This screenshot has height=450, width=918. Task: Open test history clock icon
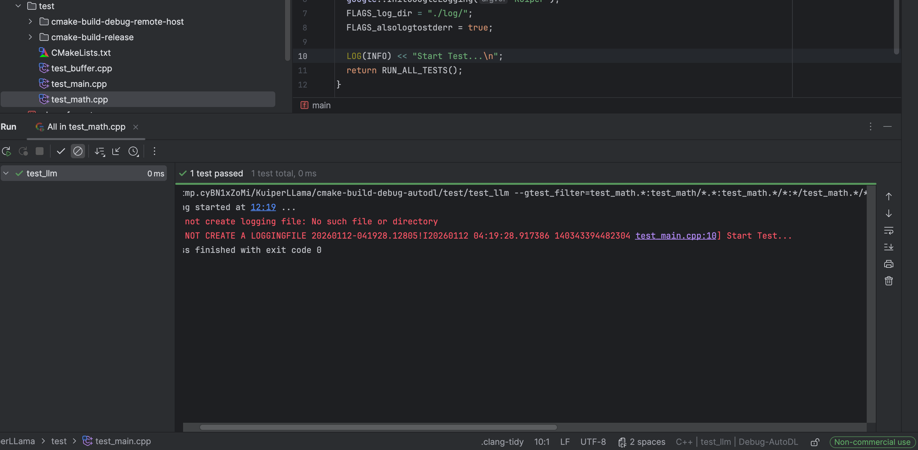[x=133, y=151]
